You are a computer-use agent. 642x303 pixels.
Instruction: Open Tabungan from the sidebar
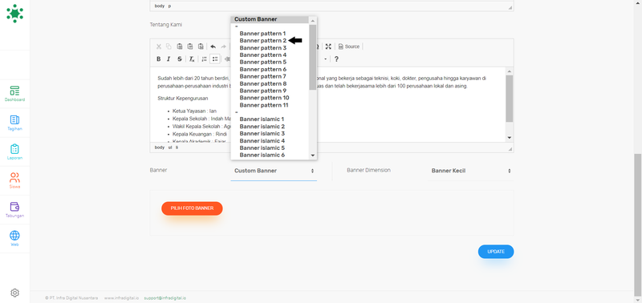[x=14, y=210]
